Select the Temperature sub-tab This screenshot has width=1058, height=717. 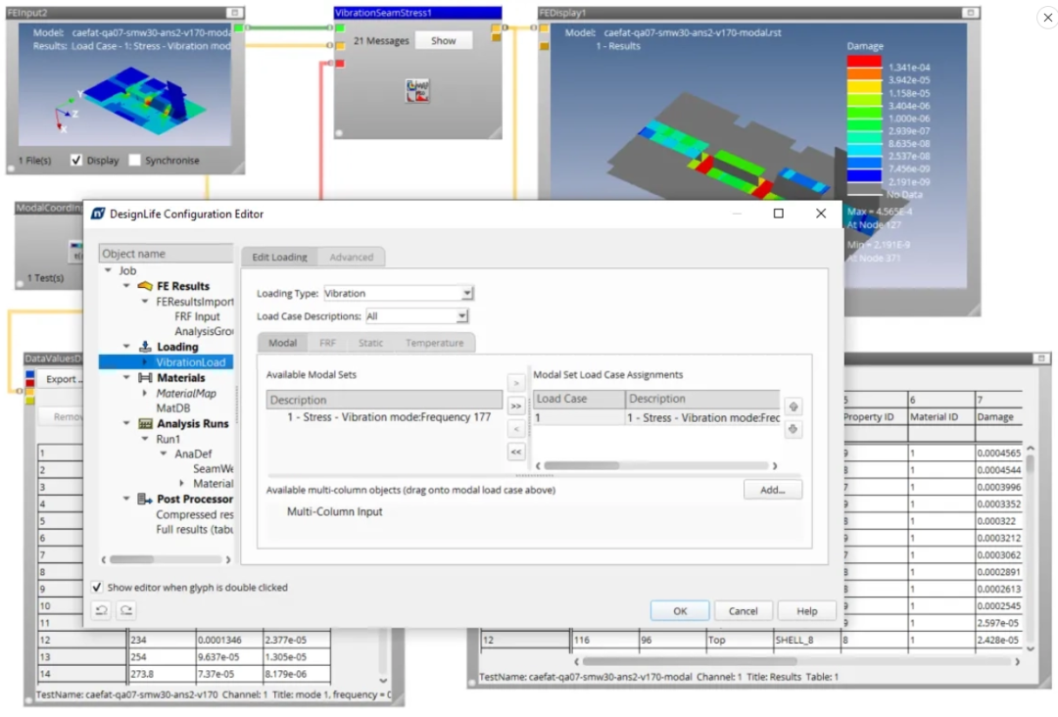pyautogui.click(x=435, y=343)
